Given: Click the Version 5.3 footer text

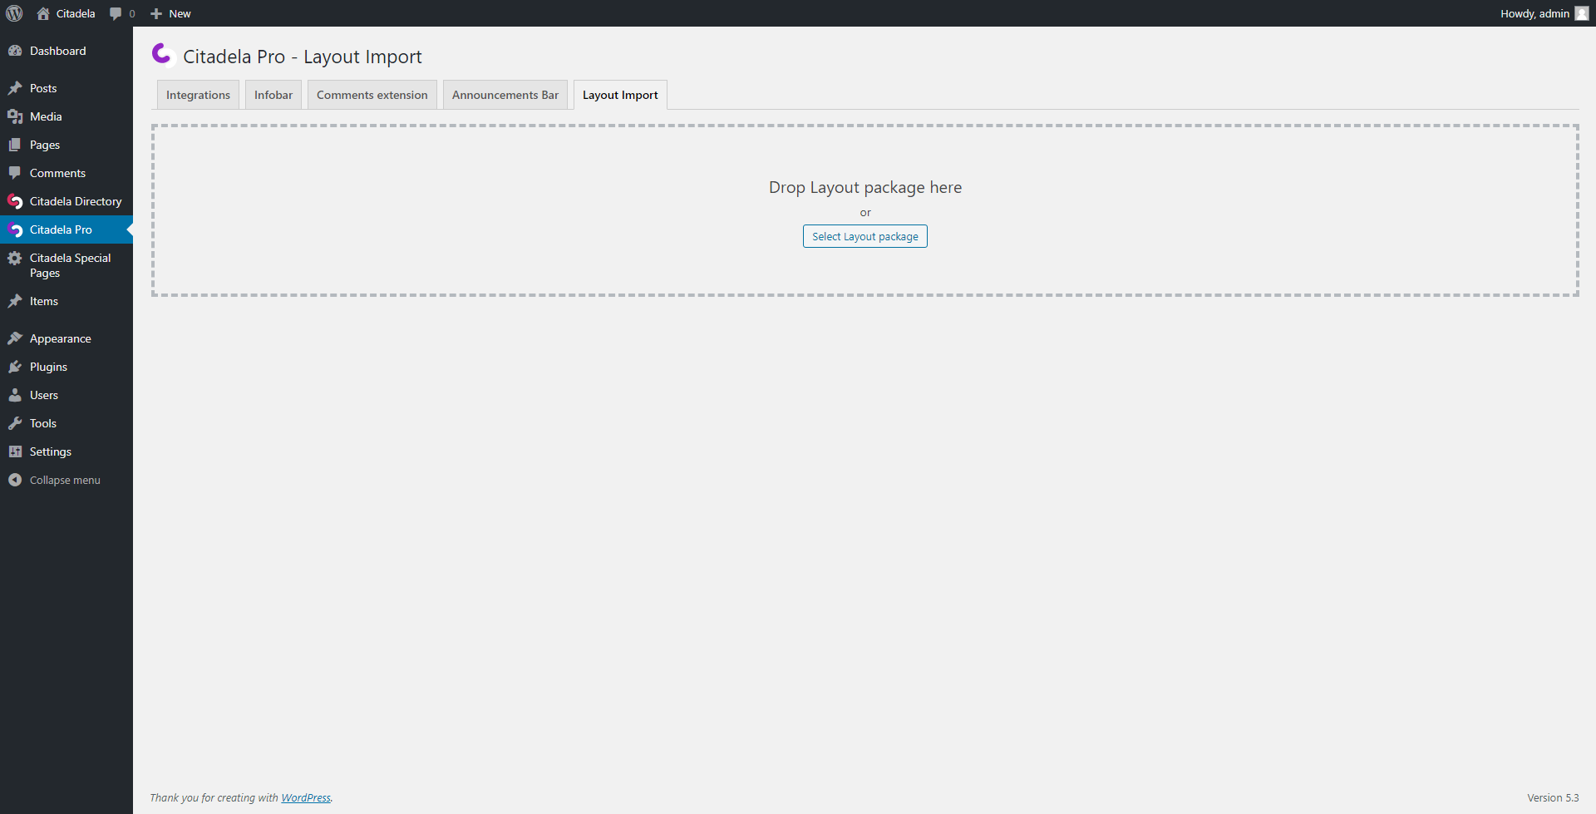Looking at the screenshot, I should pos(1553,797).
